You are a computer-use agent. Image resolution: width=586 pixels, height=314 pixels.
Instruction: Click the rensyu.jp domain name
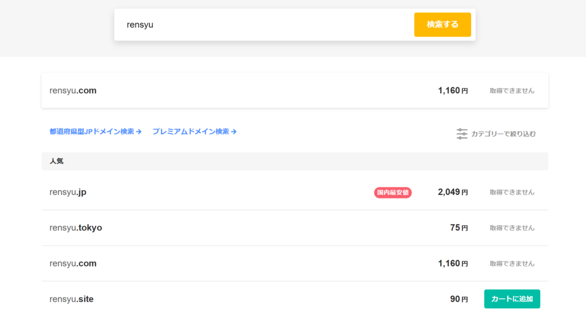click(x=68, y=192)
